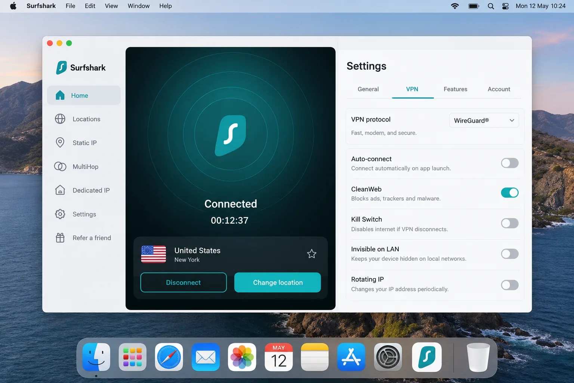Turn on the Rotating IP switch

pyautogui.click(x=510, y=285)
